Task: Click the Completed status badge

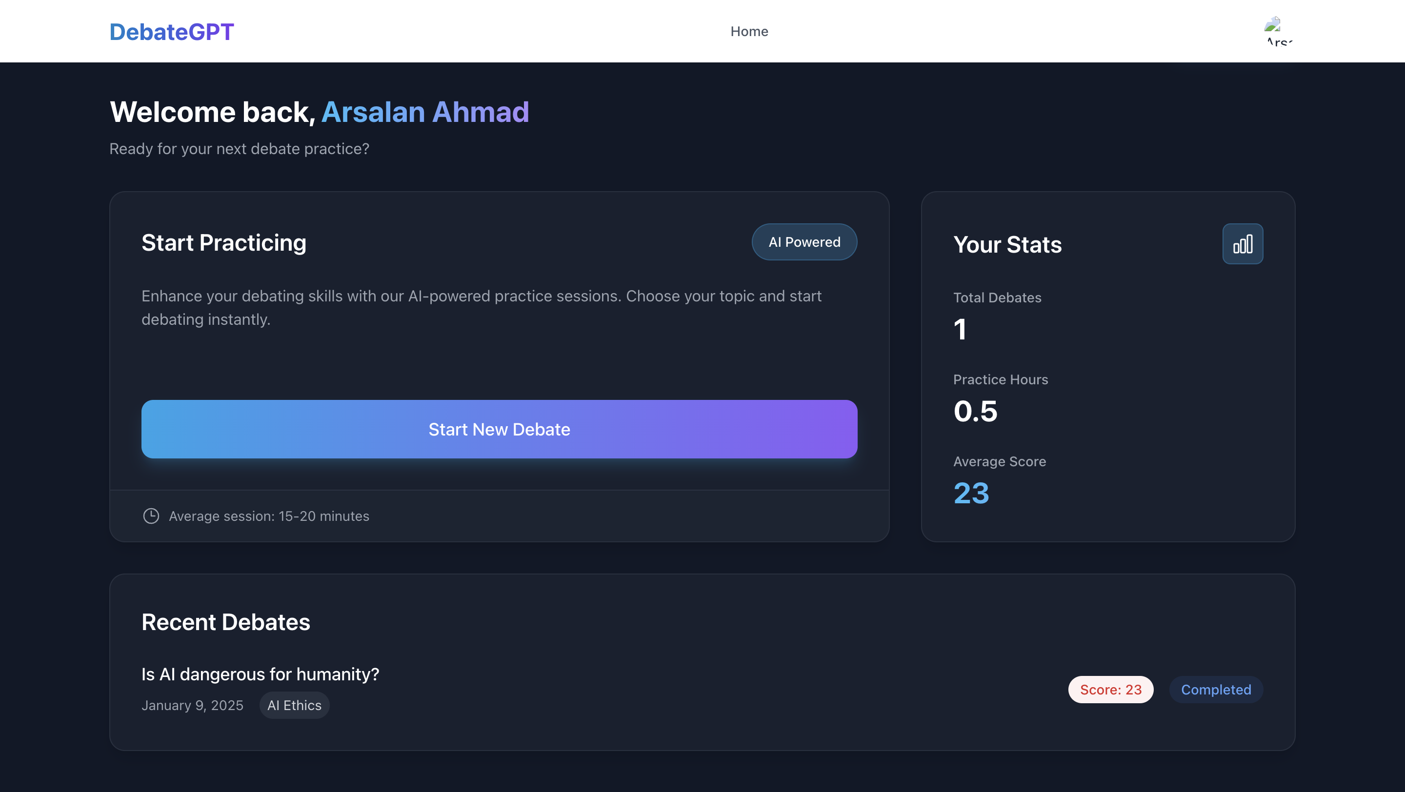Action: [1215, 690]
